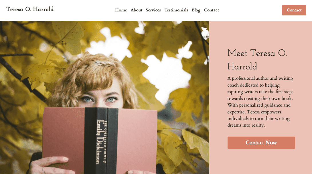Open the Services menu item
Viewport: 312px width, 174px height.
point(153,10)
